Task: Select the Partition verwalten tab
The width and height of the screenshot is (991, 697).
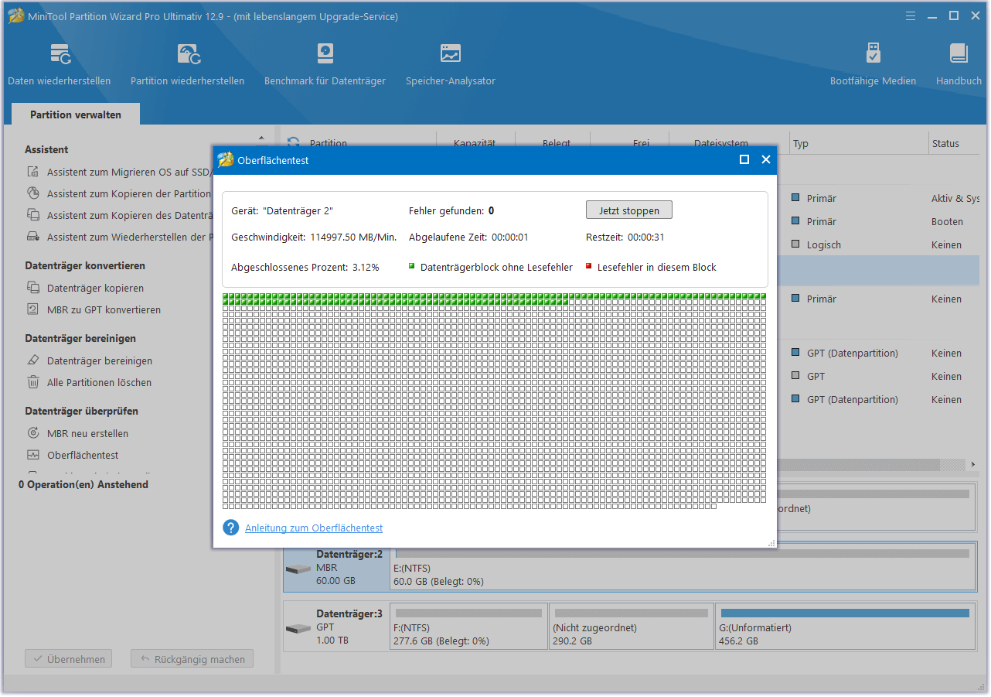Action: (76, 114)
